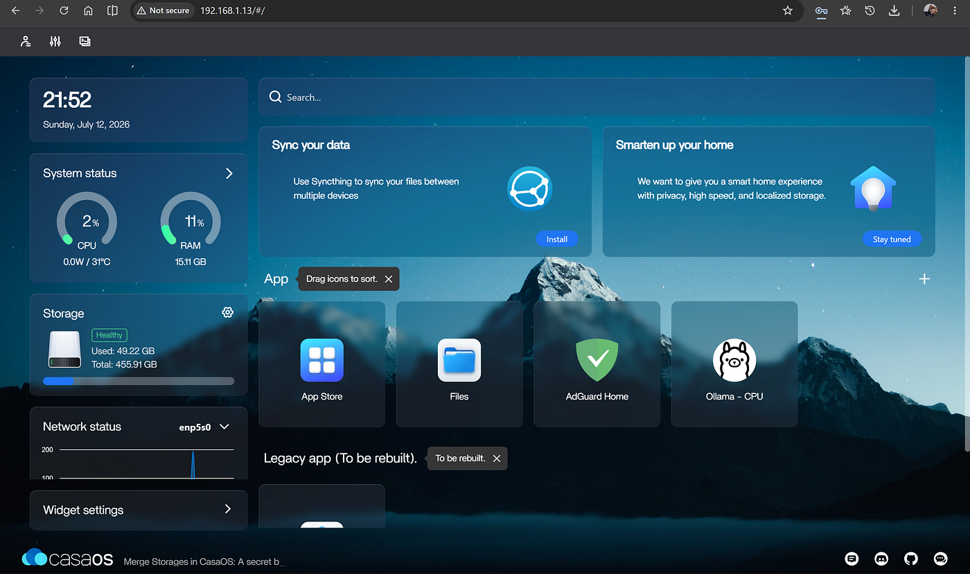The width and height of the screenshot is (970, 574).
Task: Open the feedback message icon in footer
Action: (852, 559)
